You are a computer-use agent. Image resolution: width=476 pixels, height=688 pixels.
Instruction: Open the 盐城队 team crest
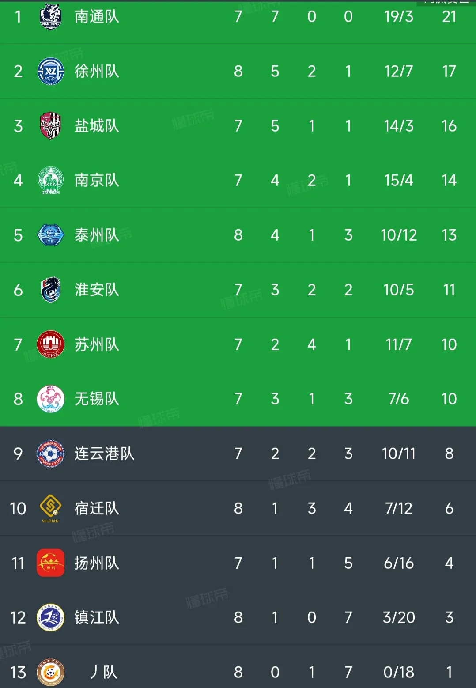50,126
